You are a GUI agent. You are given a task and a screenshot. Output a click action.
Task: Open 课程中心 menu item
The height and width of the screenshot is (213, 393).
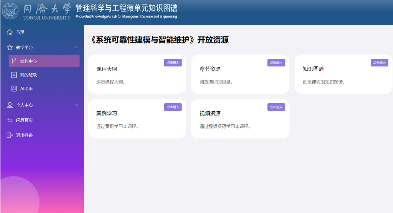point(44,61)
